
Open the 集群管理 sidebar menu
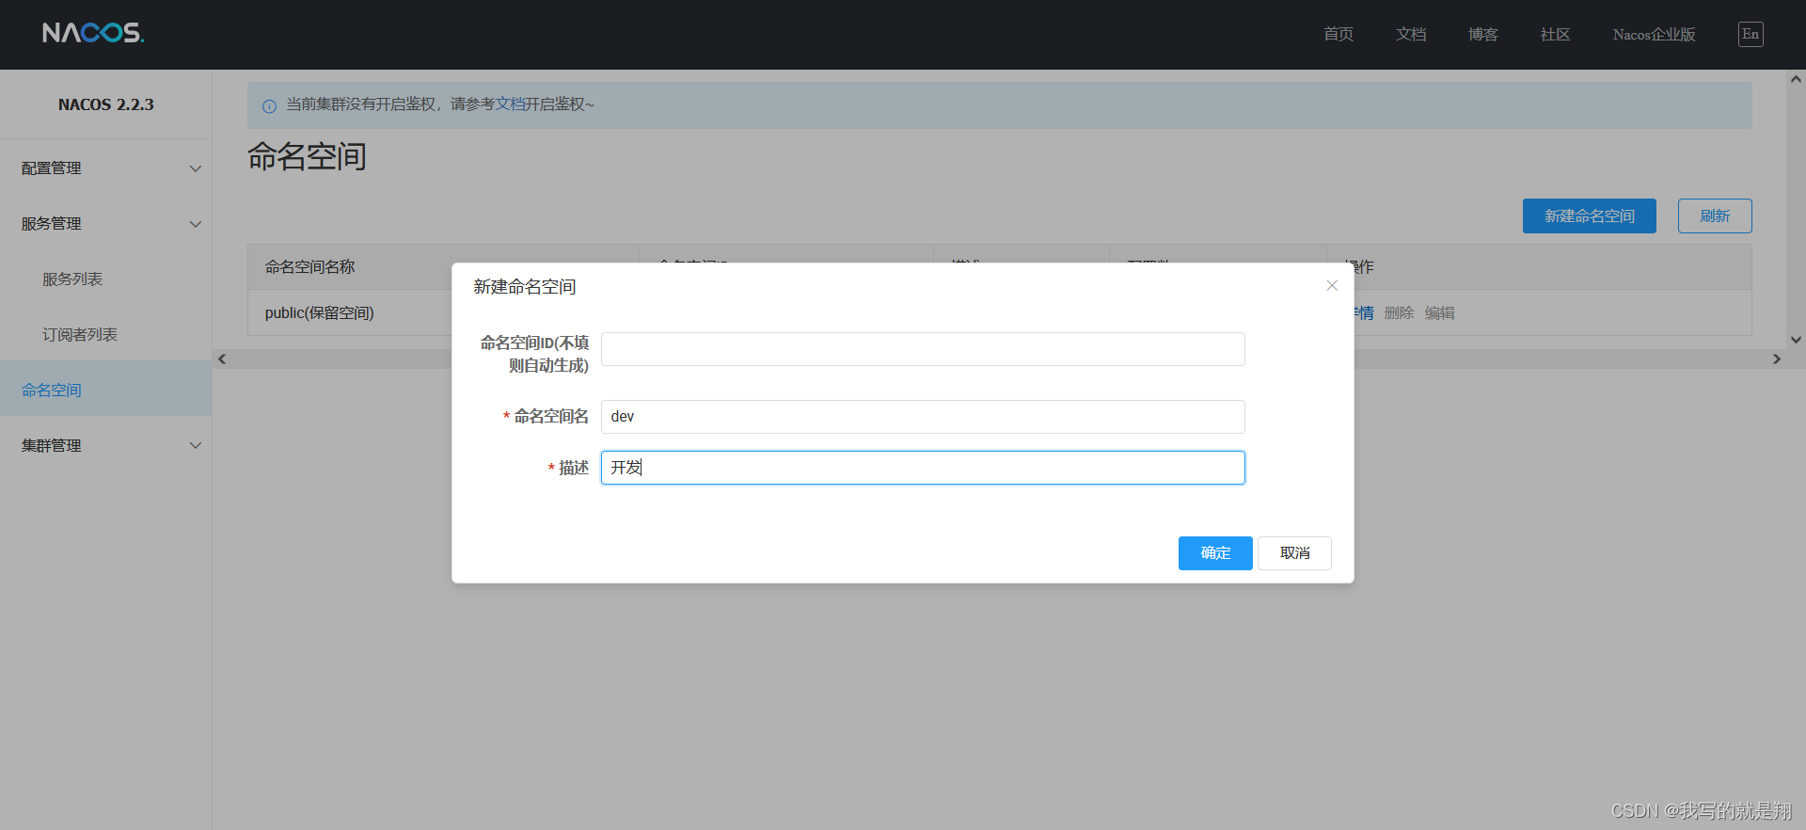tap(105, 445)
